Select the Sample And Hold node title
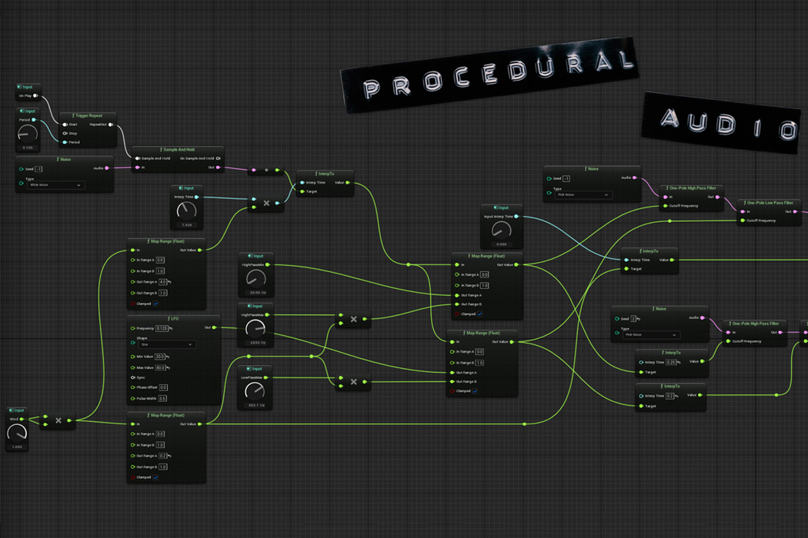Image resolution: width=808 pixels, height=538 pixels. point(178,150)
